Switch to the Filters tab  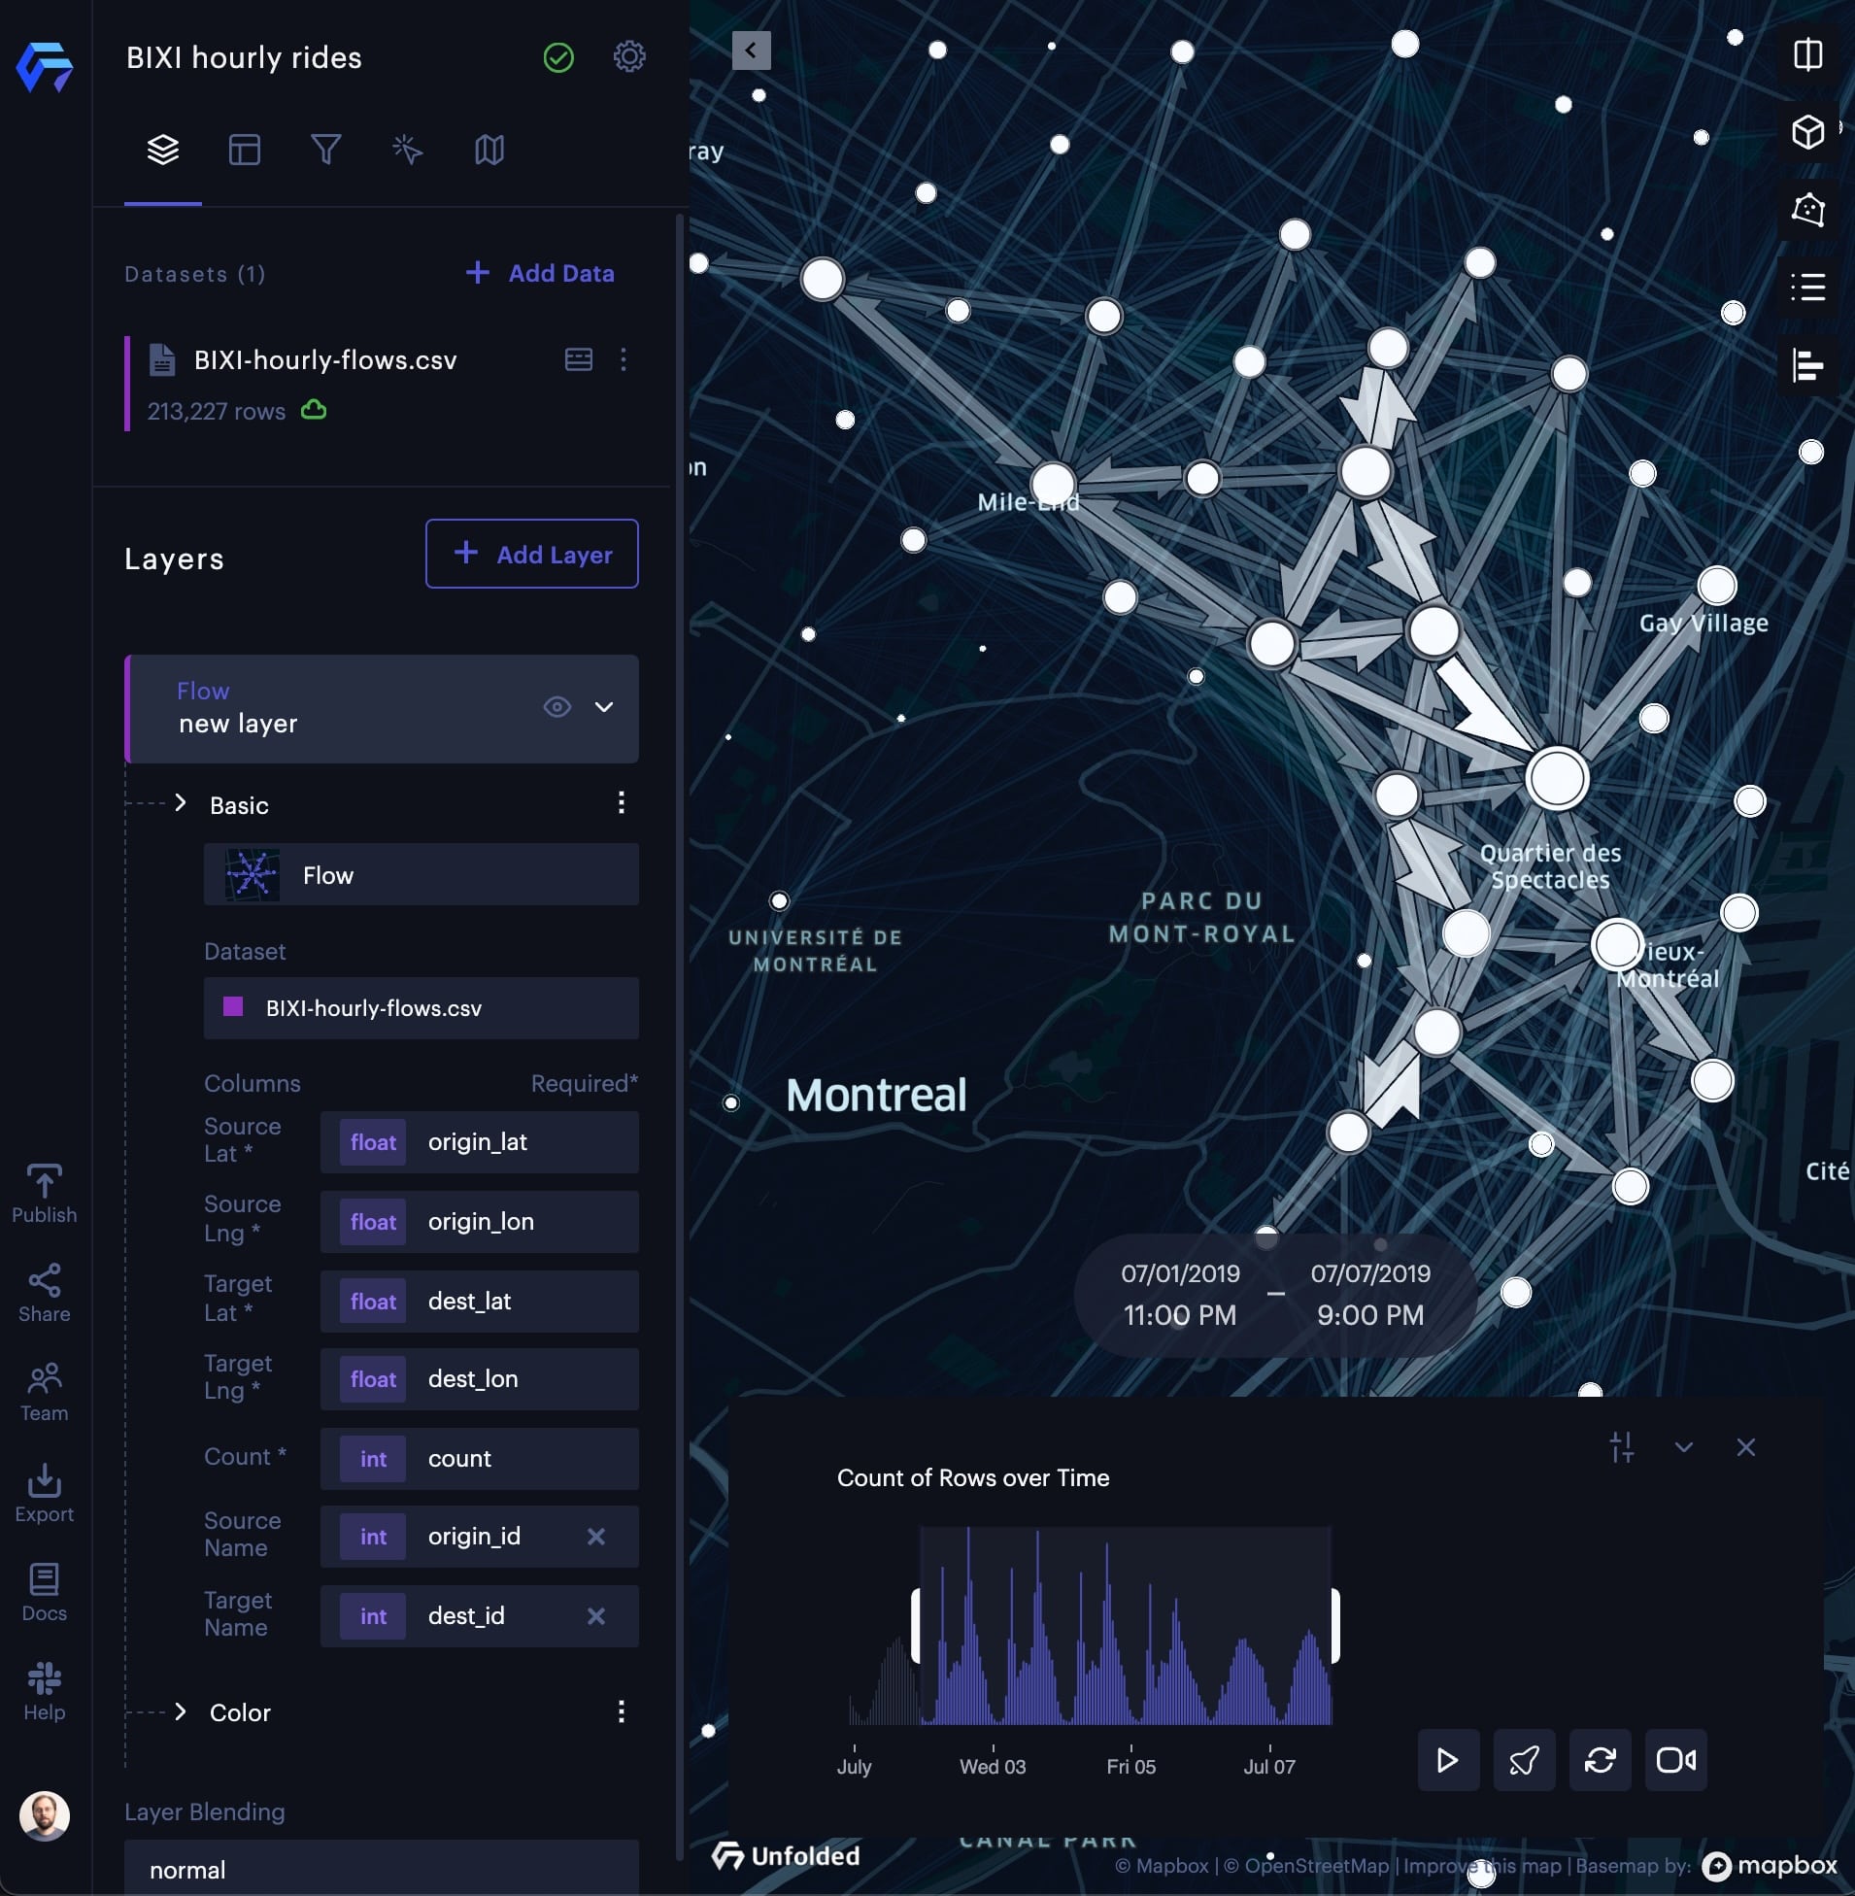click(325, 150)
